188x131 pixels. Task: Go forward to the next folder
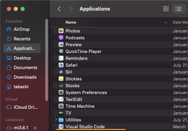click(x=71, y=9)
